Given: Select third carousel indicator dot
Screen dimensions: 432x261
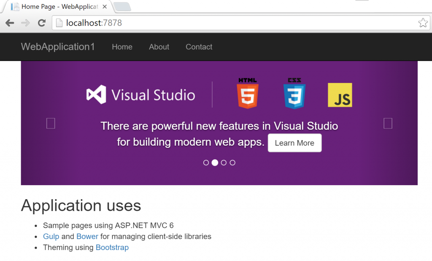Looking at the screenshot, I should [x=224, y=163].
